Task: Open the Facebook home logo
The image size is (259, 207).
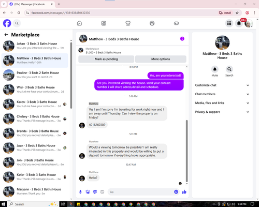Action: pos(7,23)
